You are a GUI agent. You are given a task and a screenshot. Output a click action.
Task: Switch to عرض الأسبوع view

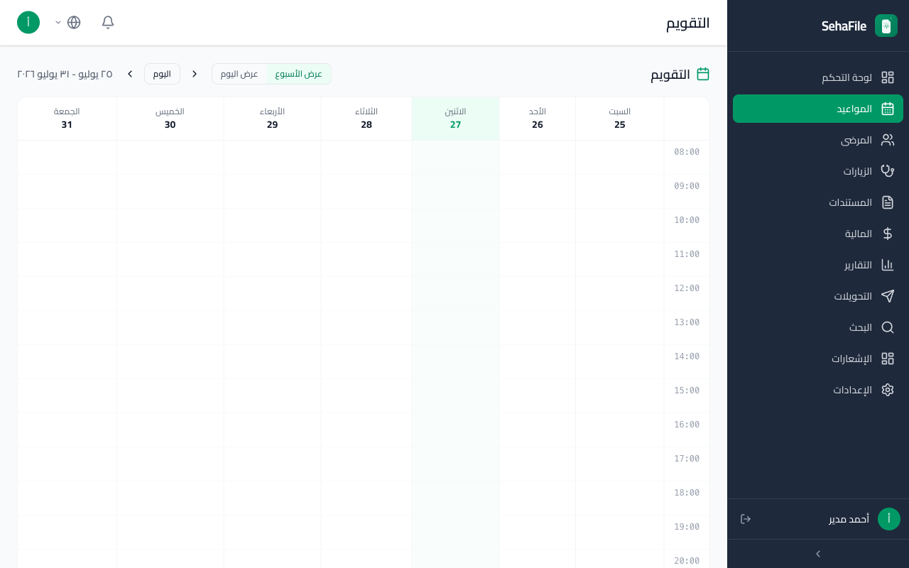pyautogui.click(x=299, y=74)
